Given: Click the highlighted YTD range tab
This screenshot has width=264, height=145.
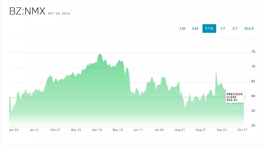Looking at the screenshot, I should [x=209, y=29].
